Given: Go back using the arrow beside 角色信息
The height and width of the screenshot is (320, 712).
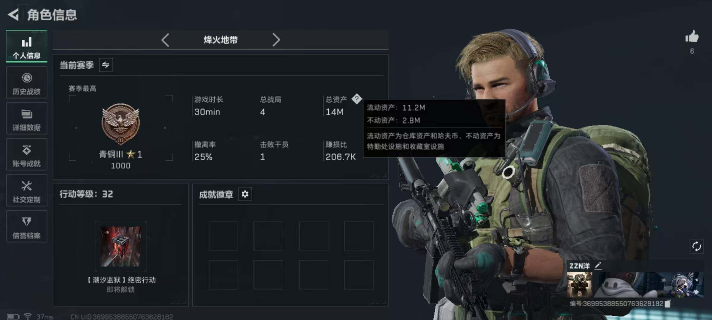Looking at the screenshot, I should (x=13, y=15).
